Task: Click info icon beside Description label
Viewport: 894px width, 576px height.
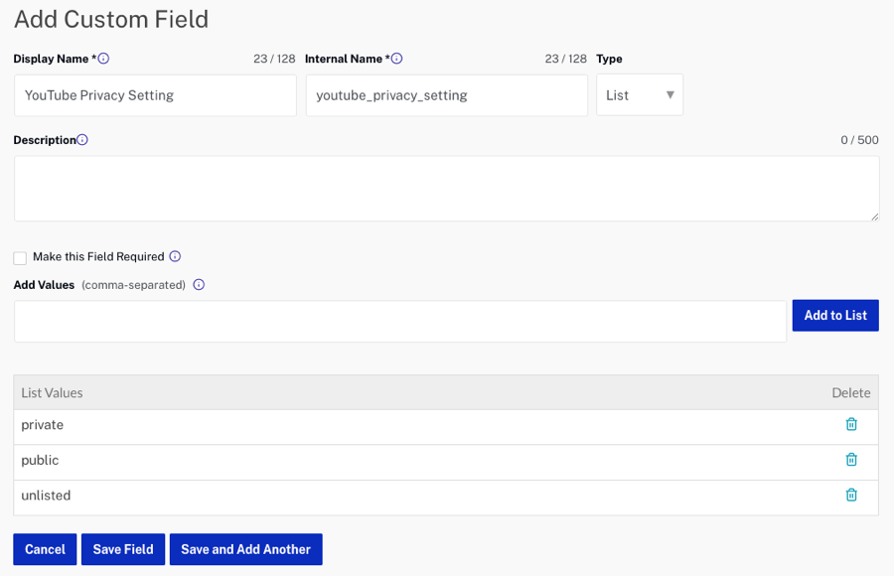Action: 82,140
